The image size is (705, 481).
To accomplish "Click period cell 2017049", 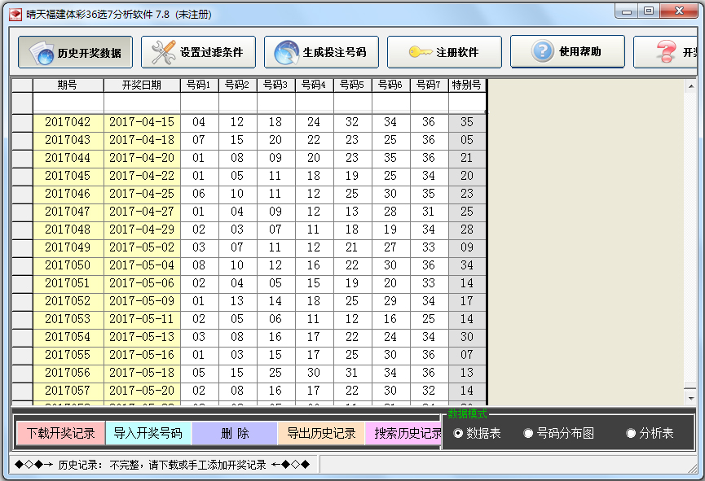I will pos(68,247).
